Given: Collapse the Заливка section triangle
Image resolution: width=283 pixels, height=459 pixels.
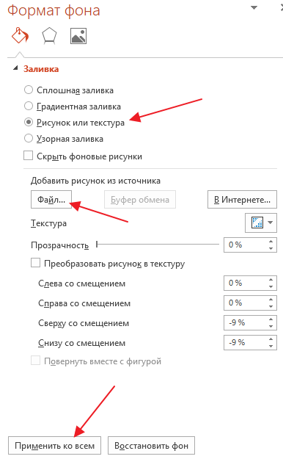Looking at the screenshot, I should click(x=15, y=68).
